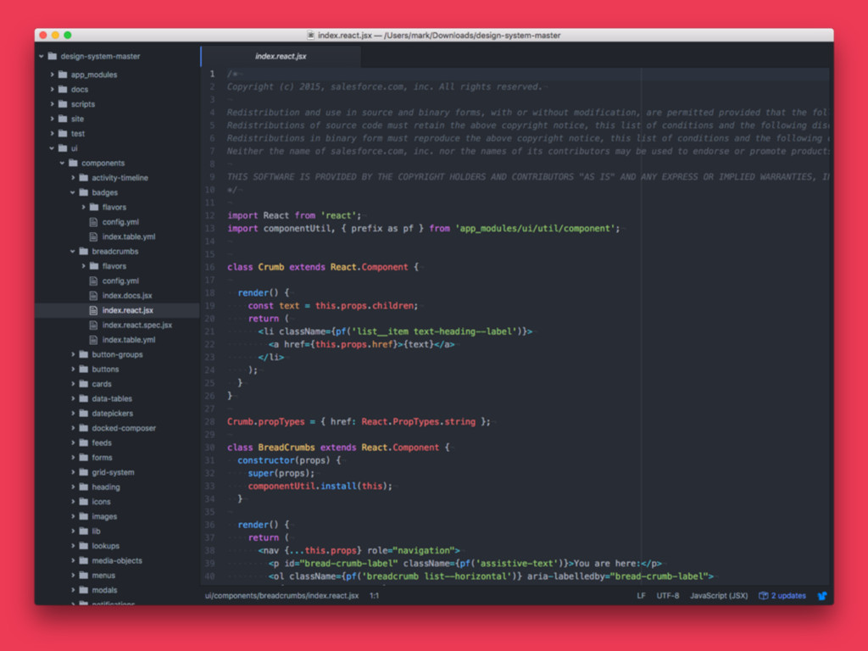Viewport: 868px width, 651px height.
Task: Collapse the badges folder chevron
Action: [73, 192]
